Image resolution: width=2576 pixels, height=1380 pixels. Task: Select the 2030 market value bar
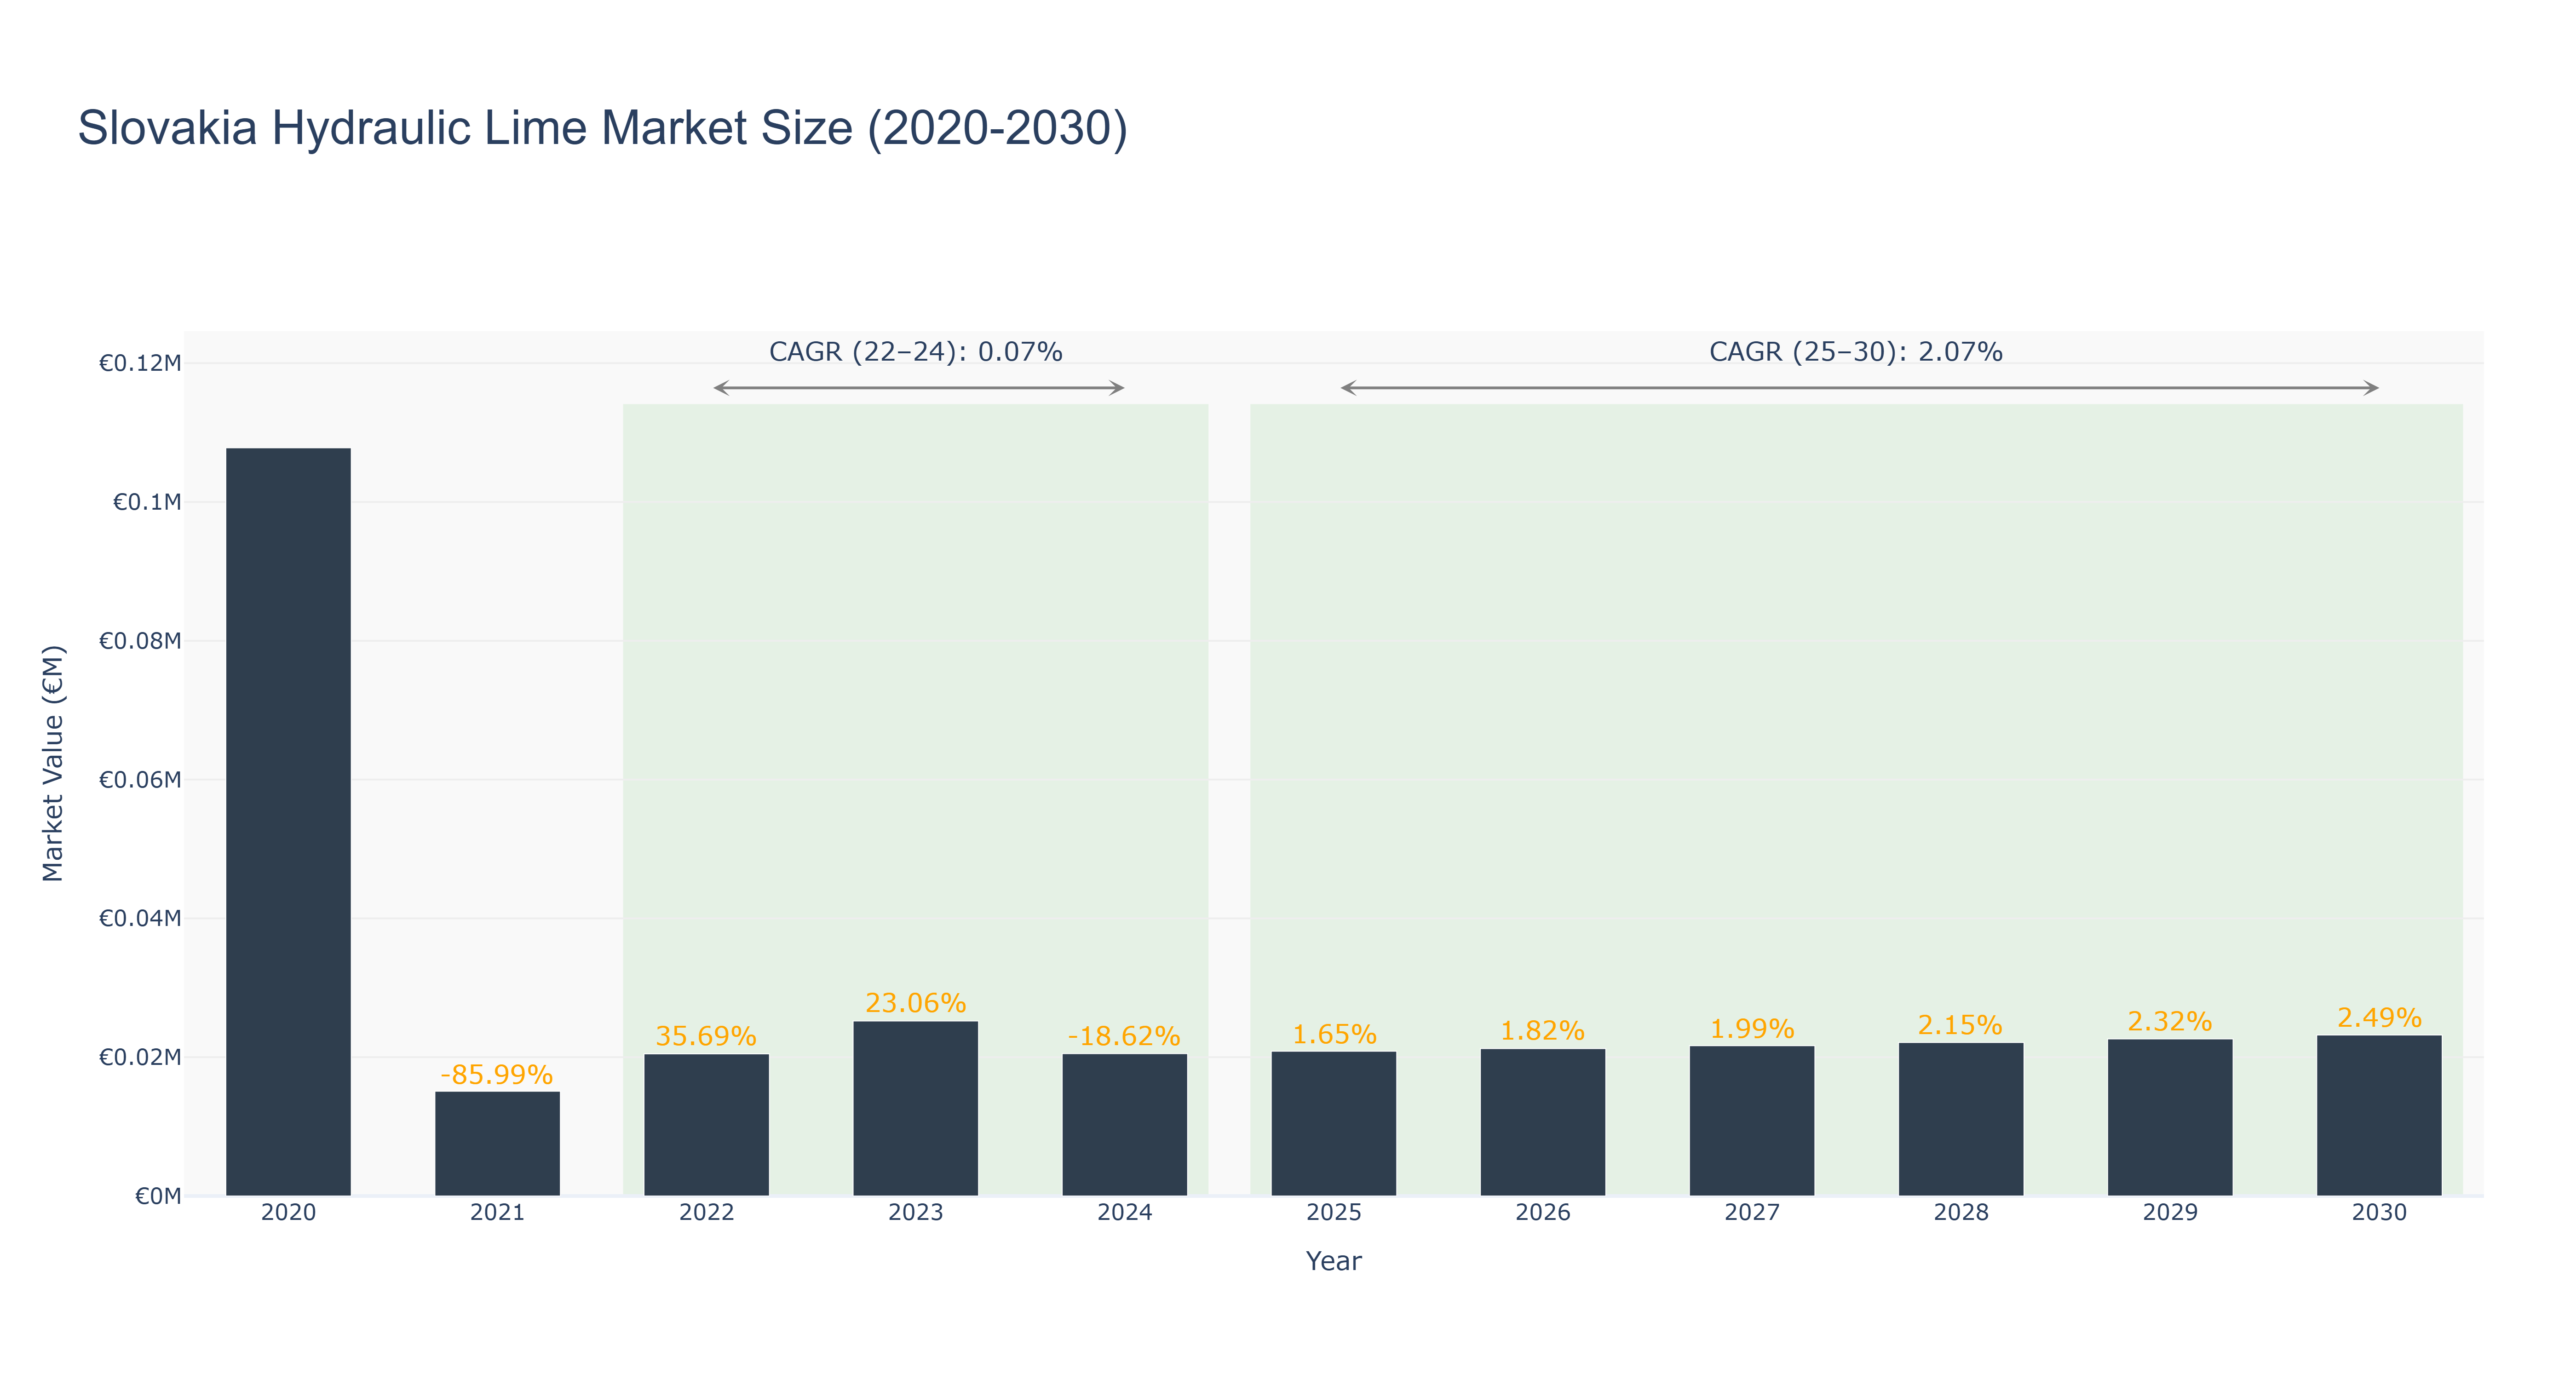[2378, 1116]
